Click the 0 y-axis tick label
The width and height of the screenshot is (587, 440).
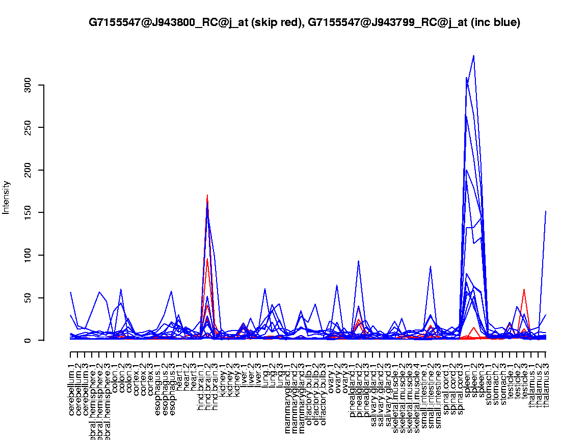[x=28, y=340]
